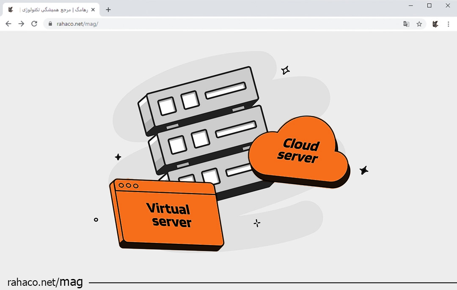Click the Forward navigation arrow
The height and width of the screenshot is (290, 457).
(21, 24)
